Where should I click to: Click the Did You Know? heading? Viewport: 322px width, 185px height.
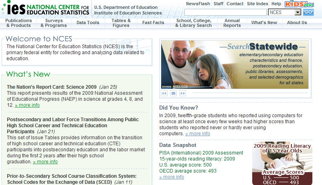(x=179, y=108)
